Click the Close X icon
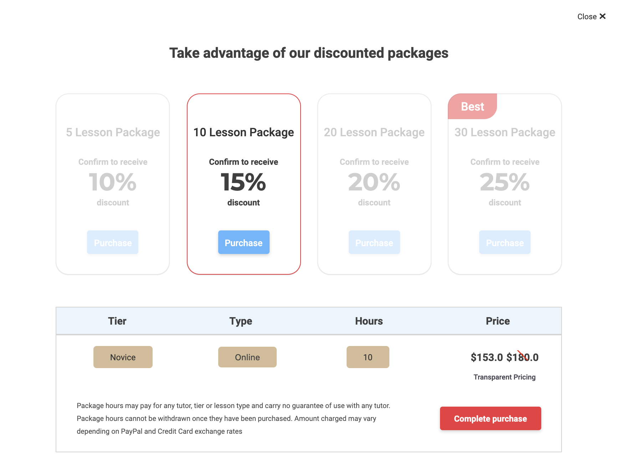Viewport: 619px width, 458px height. 603,16
